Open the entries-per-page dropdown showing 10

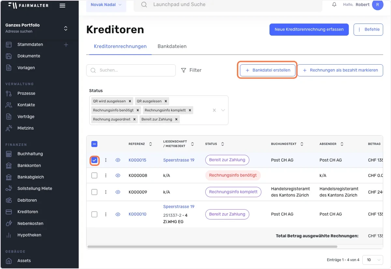[373, 260]
